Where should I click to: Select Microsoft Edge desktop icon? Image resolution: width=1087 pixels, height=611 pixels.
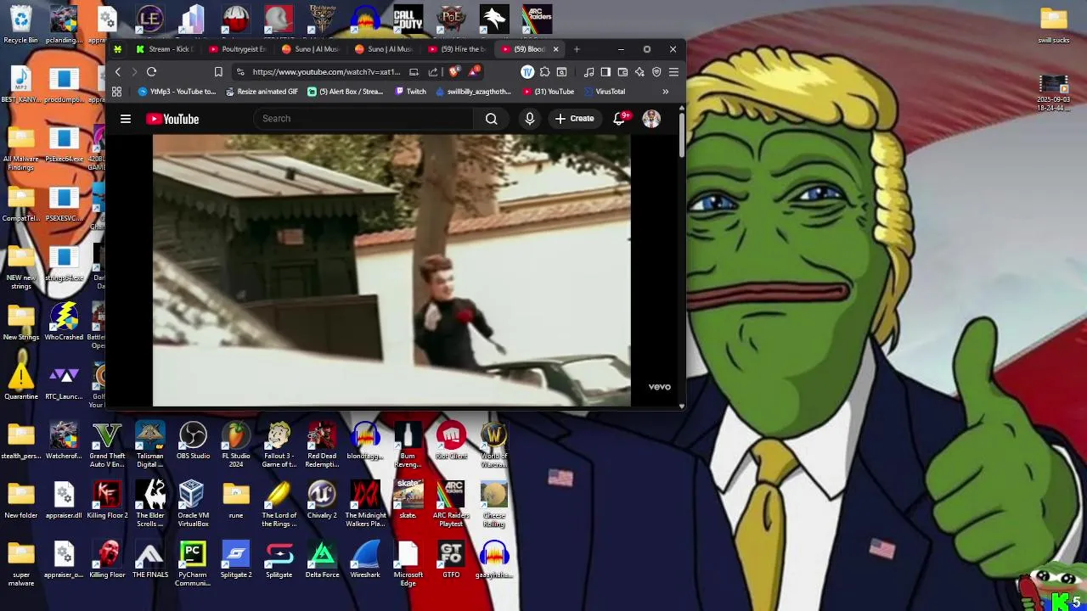coord(408,562)
